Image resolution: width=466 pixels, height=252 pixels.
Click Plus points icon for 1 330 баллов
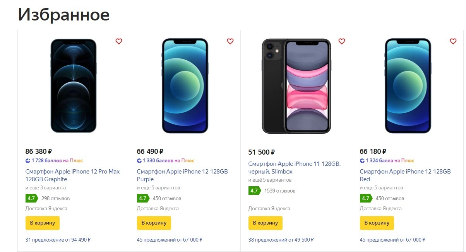(139, 161)
